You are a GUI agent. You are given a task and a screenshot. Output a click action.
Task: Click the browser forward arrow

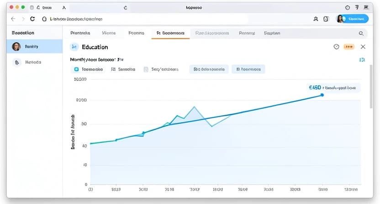(x=23, y=19)
